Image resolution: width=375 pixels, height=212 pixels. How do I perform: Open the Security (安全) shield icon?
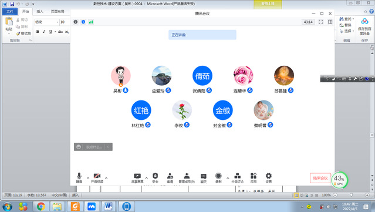coord(155,178)
